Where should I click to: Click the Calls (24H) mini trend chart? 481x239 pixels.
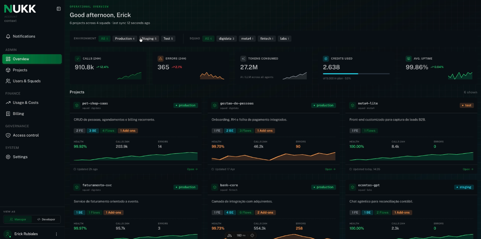coord(129,76)
